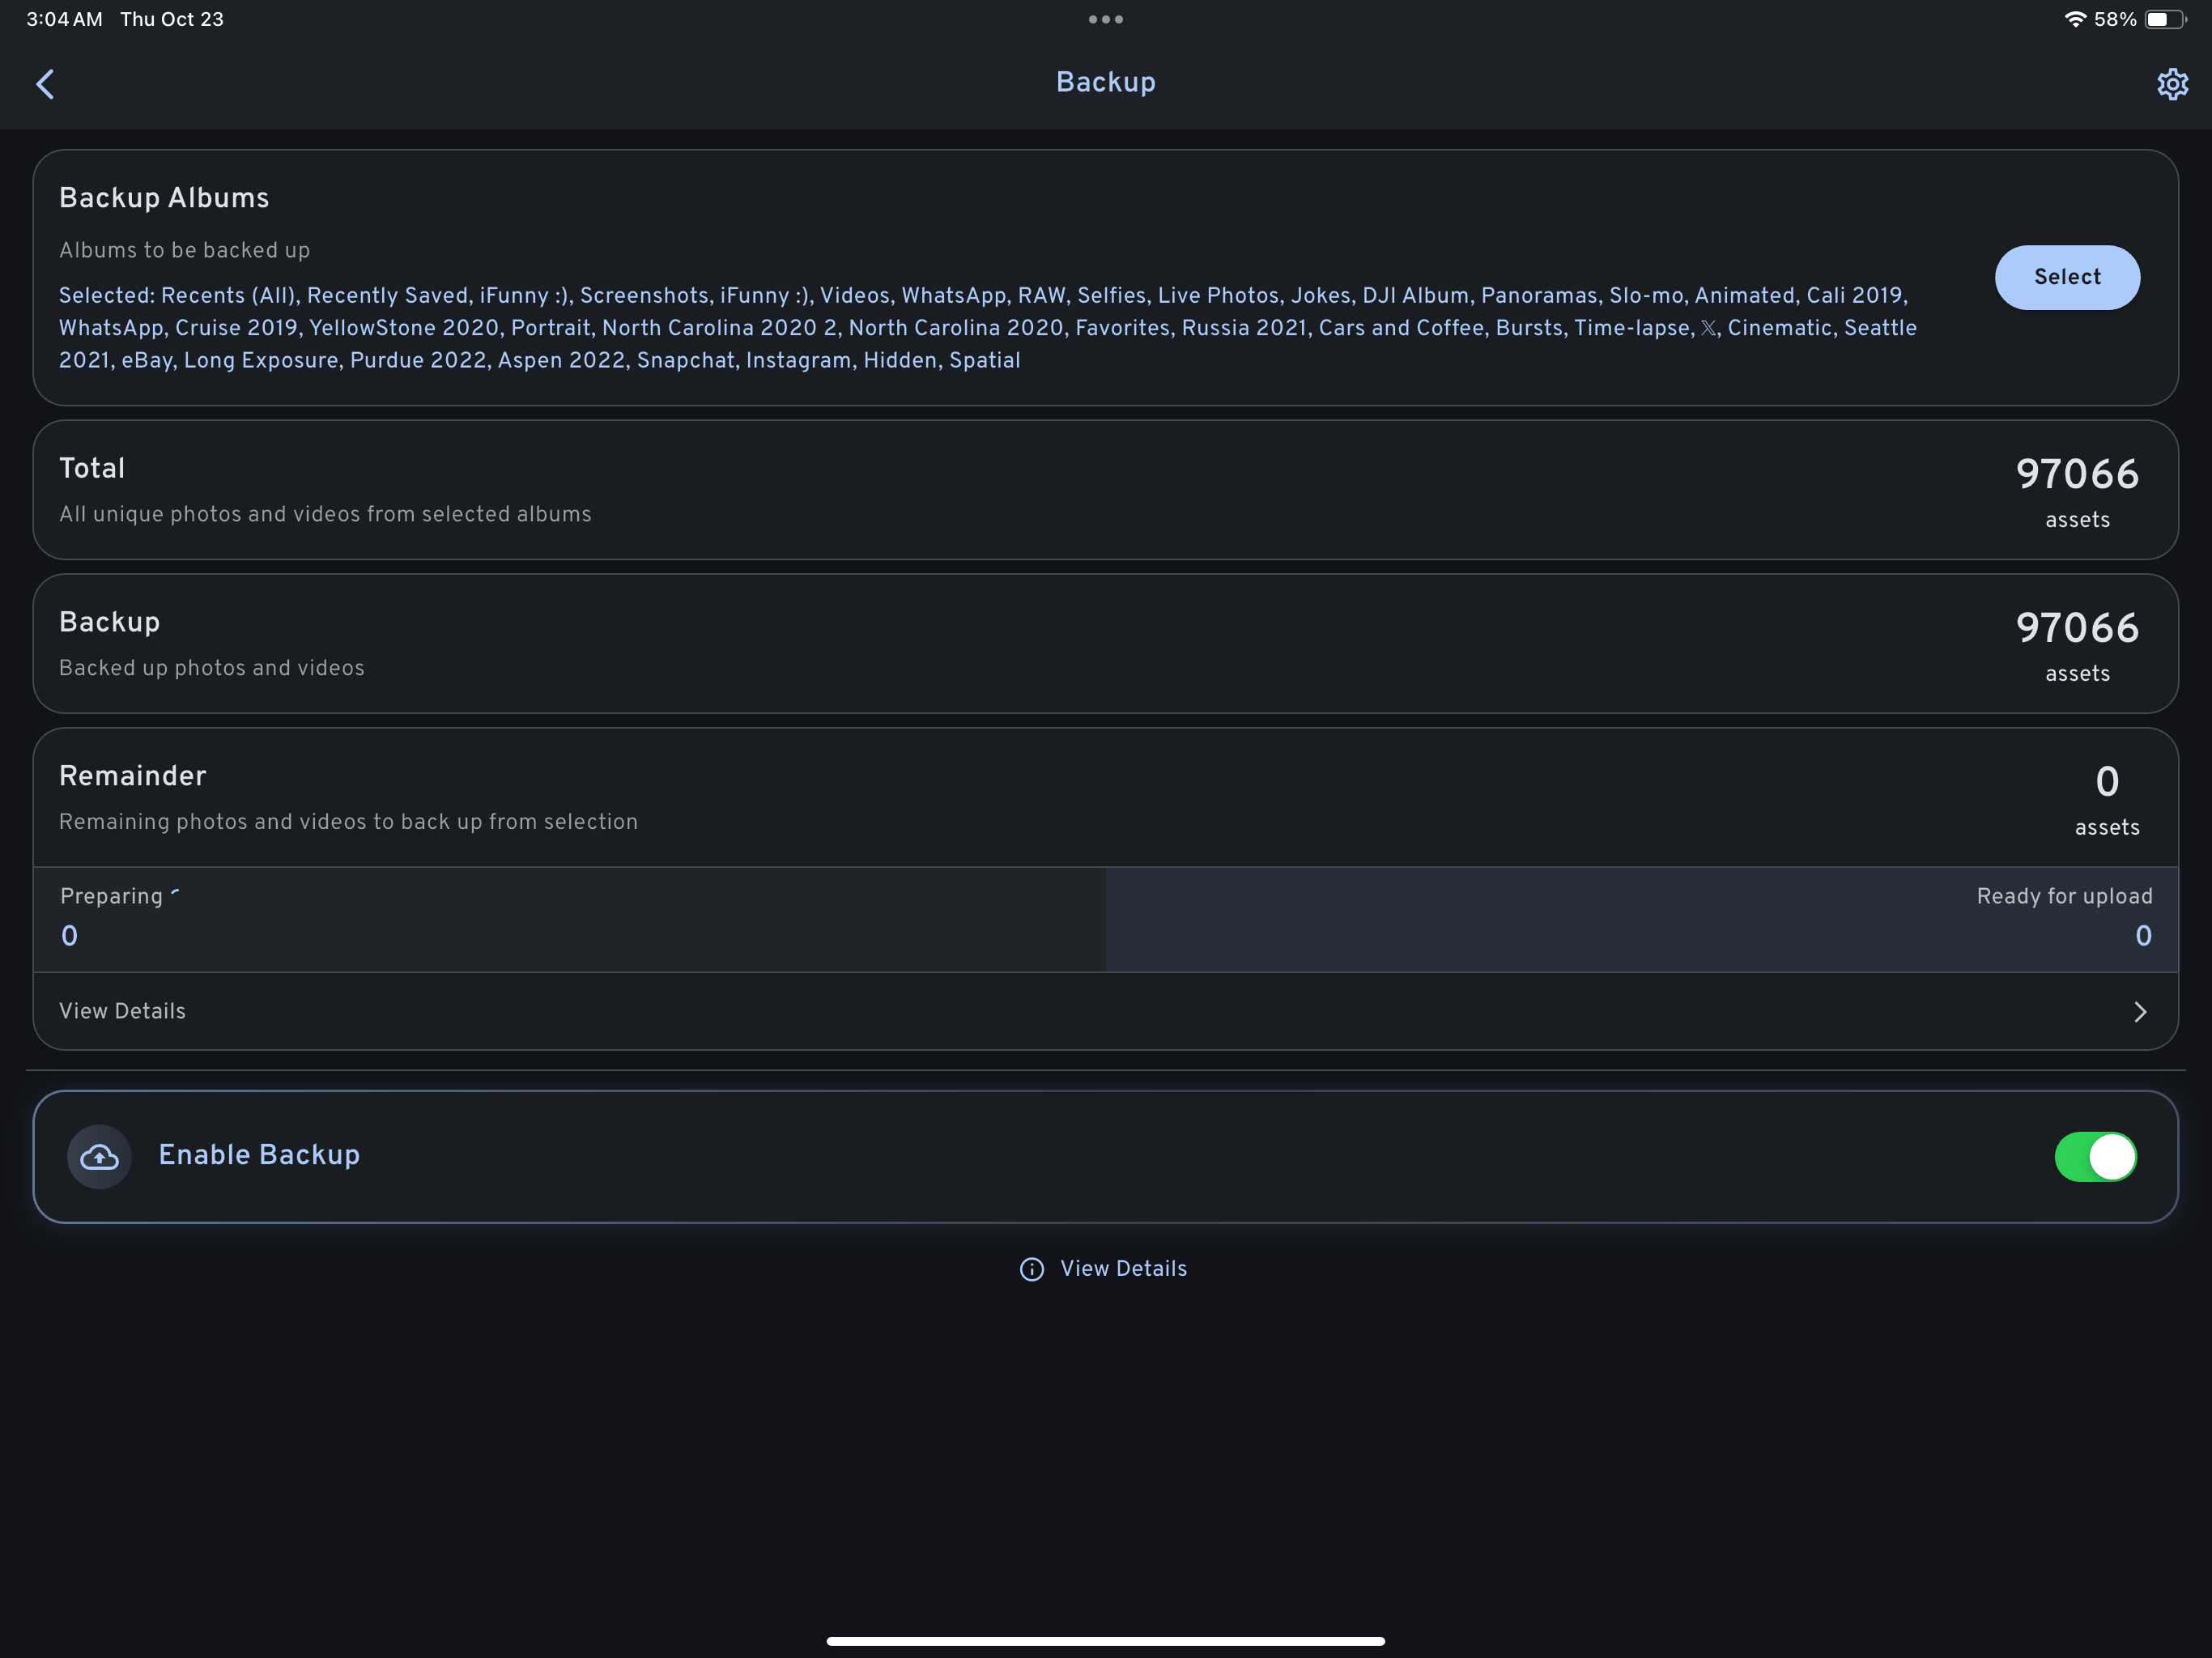Tap the Remainder assets section
Viewport: 2212px width, 1658px height.
(1105, 798)
